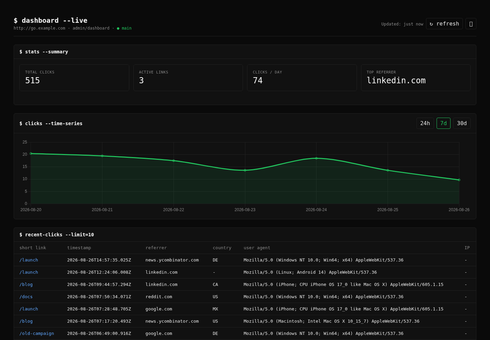Viewport: 490px width, 340px height.
Task: Click the chart point at 2026-08-21
Action: [102, 156]
